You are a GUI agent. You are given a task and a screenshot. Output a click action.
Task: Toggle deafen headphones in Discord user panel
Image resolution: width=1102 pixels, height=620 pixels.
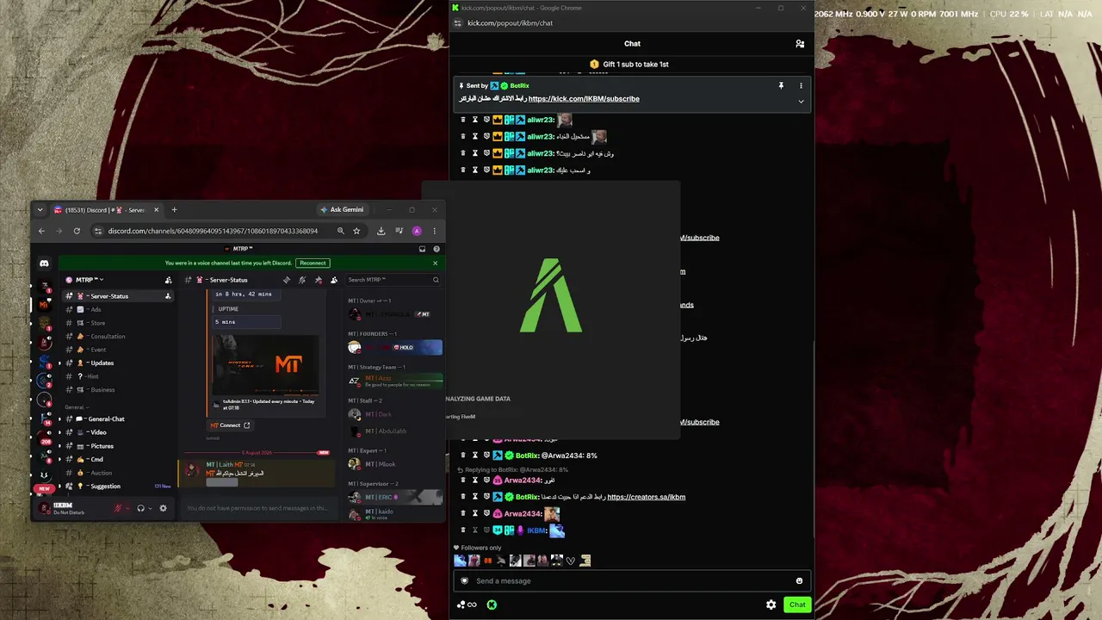click(x=140, y=508)
